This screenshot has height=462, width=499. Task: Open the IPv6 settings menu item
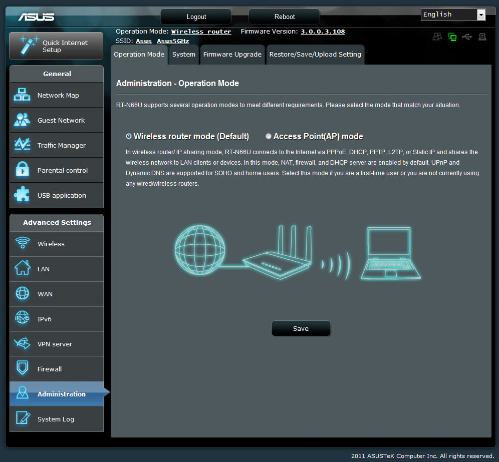[57, 319]
